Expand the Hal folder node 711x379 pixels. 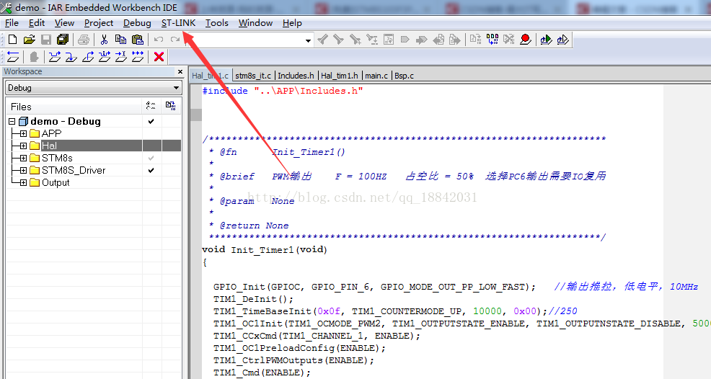[23, 146]
